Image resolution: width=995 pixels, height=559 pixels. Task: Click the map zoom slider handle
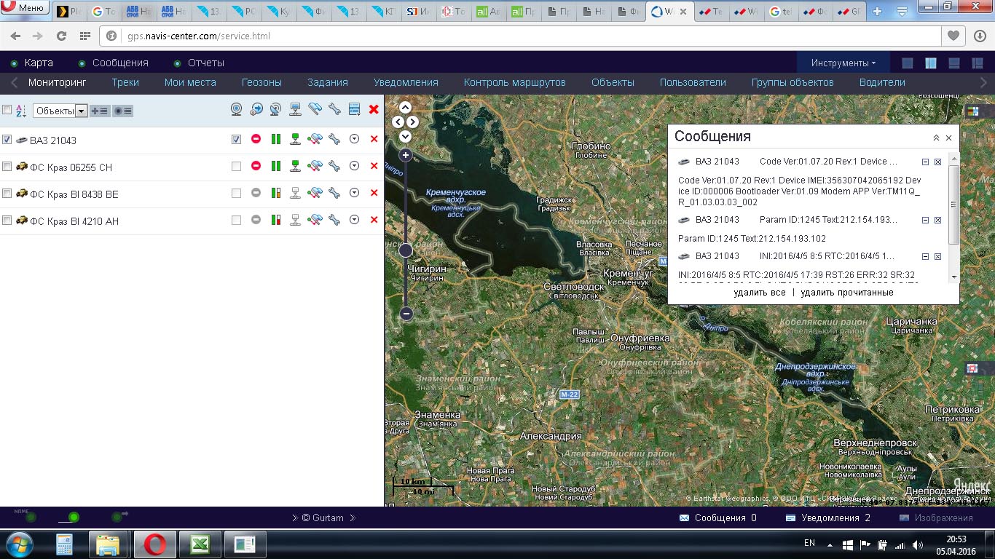(406, 250)
